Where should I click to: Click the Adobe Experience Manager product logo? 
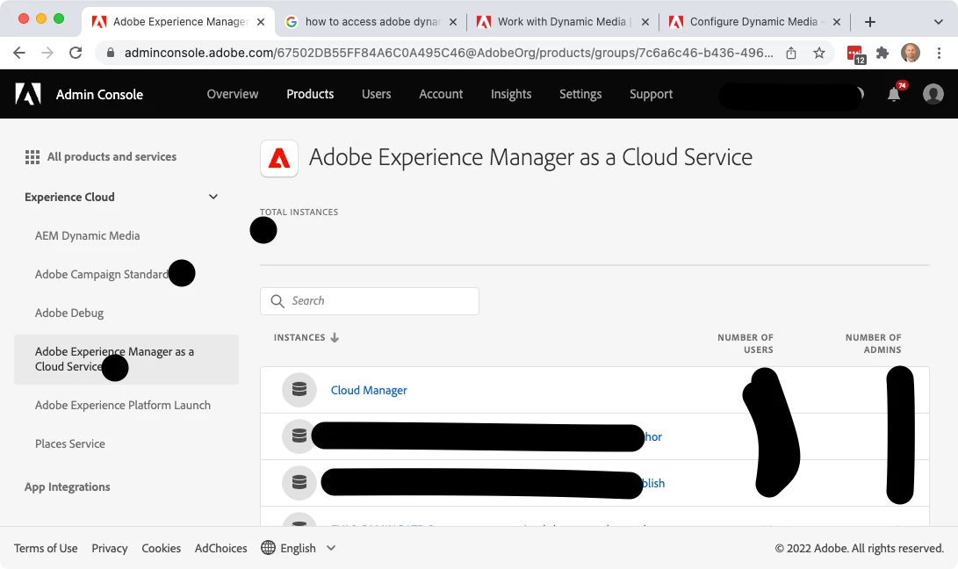coord(279,158)
